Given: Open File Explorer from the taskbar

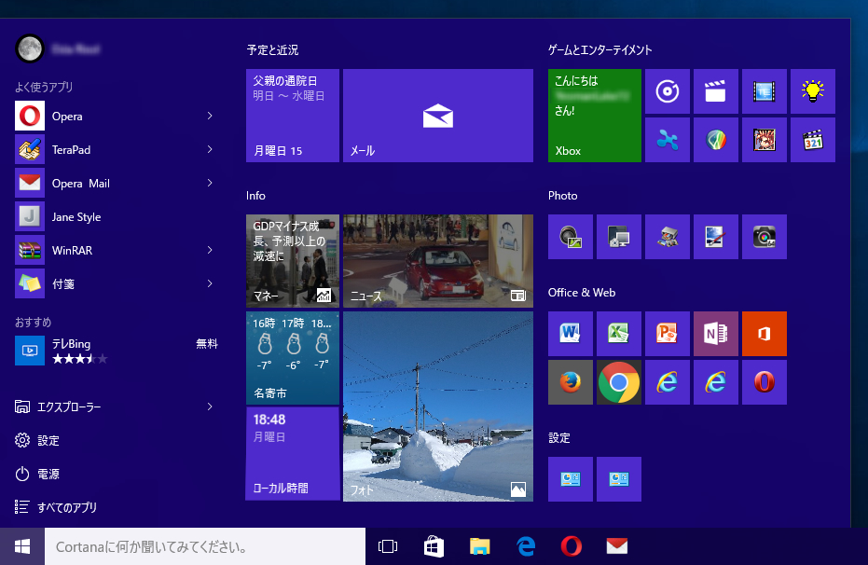Looking at the screenshot, I should (x=479, y=546).
